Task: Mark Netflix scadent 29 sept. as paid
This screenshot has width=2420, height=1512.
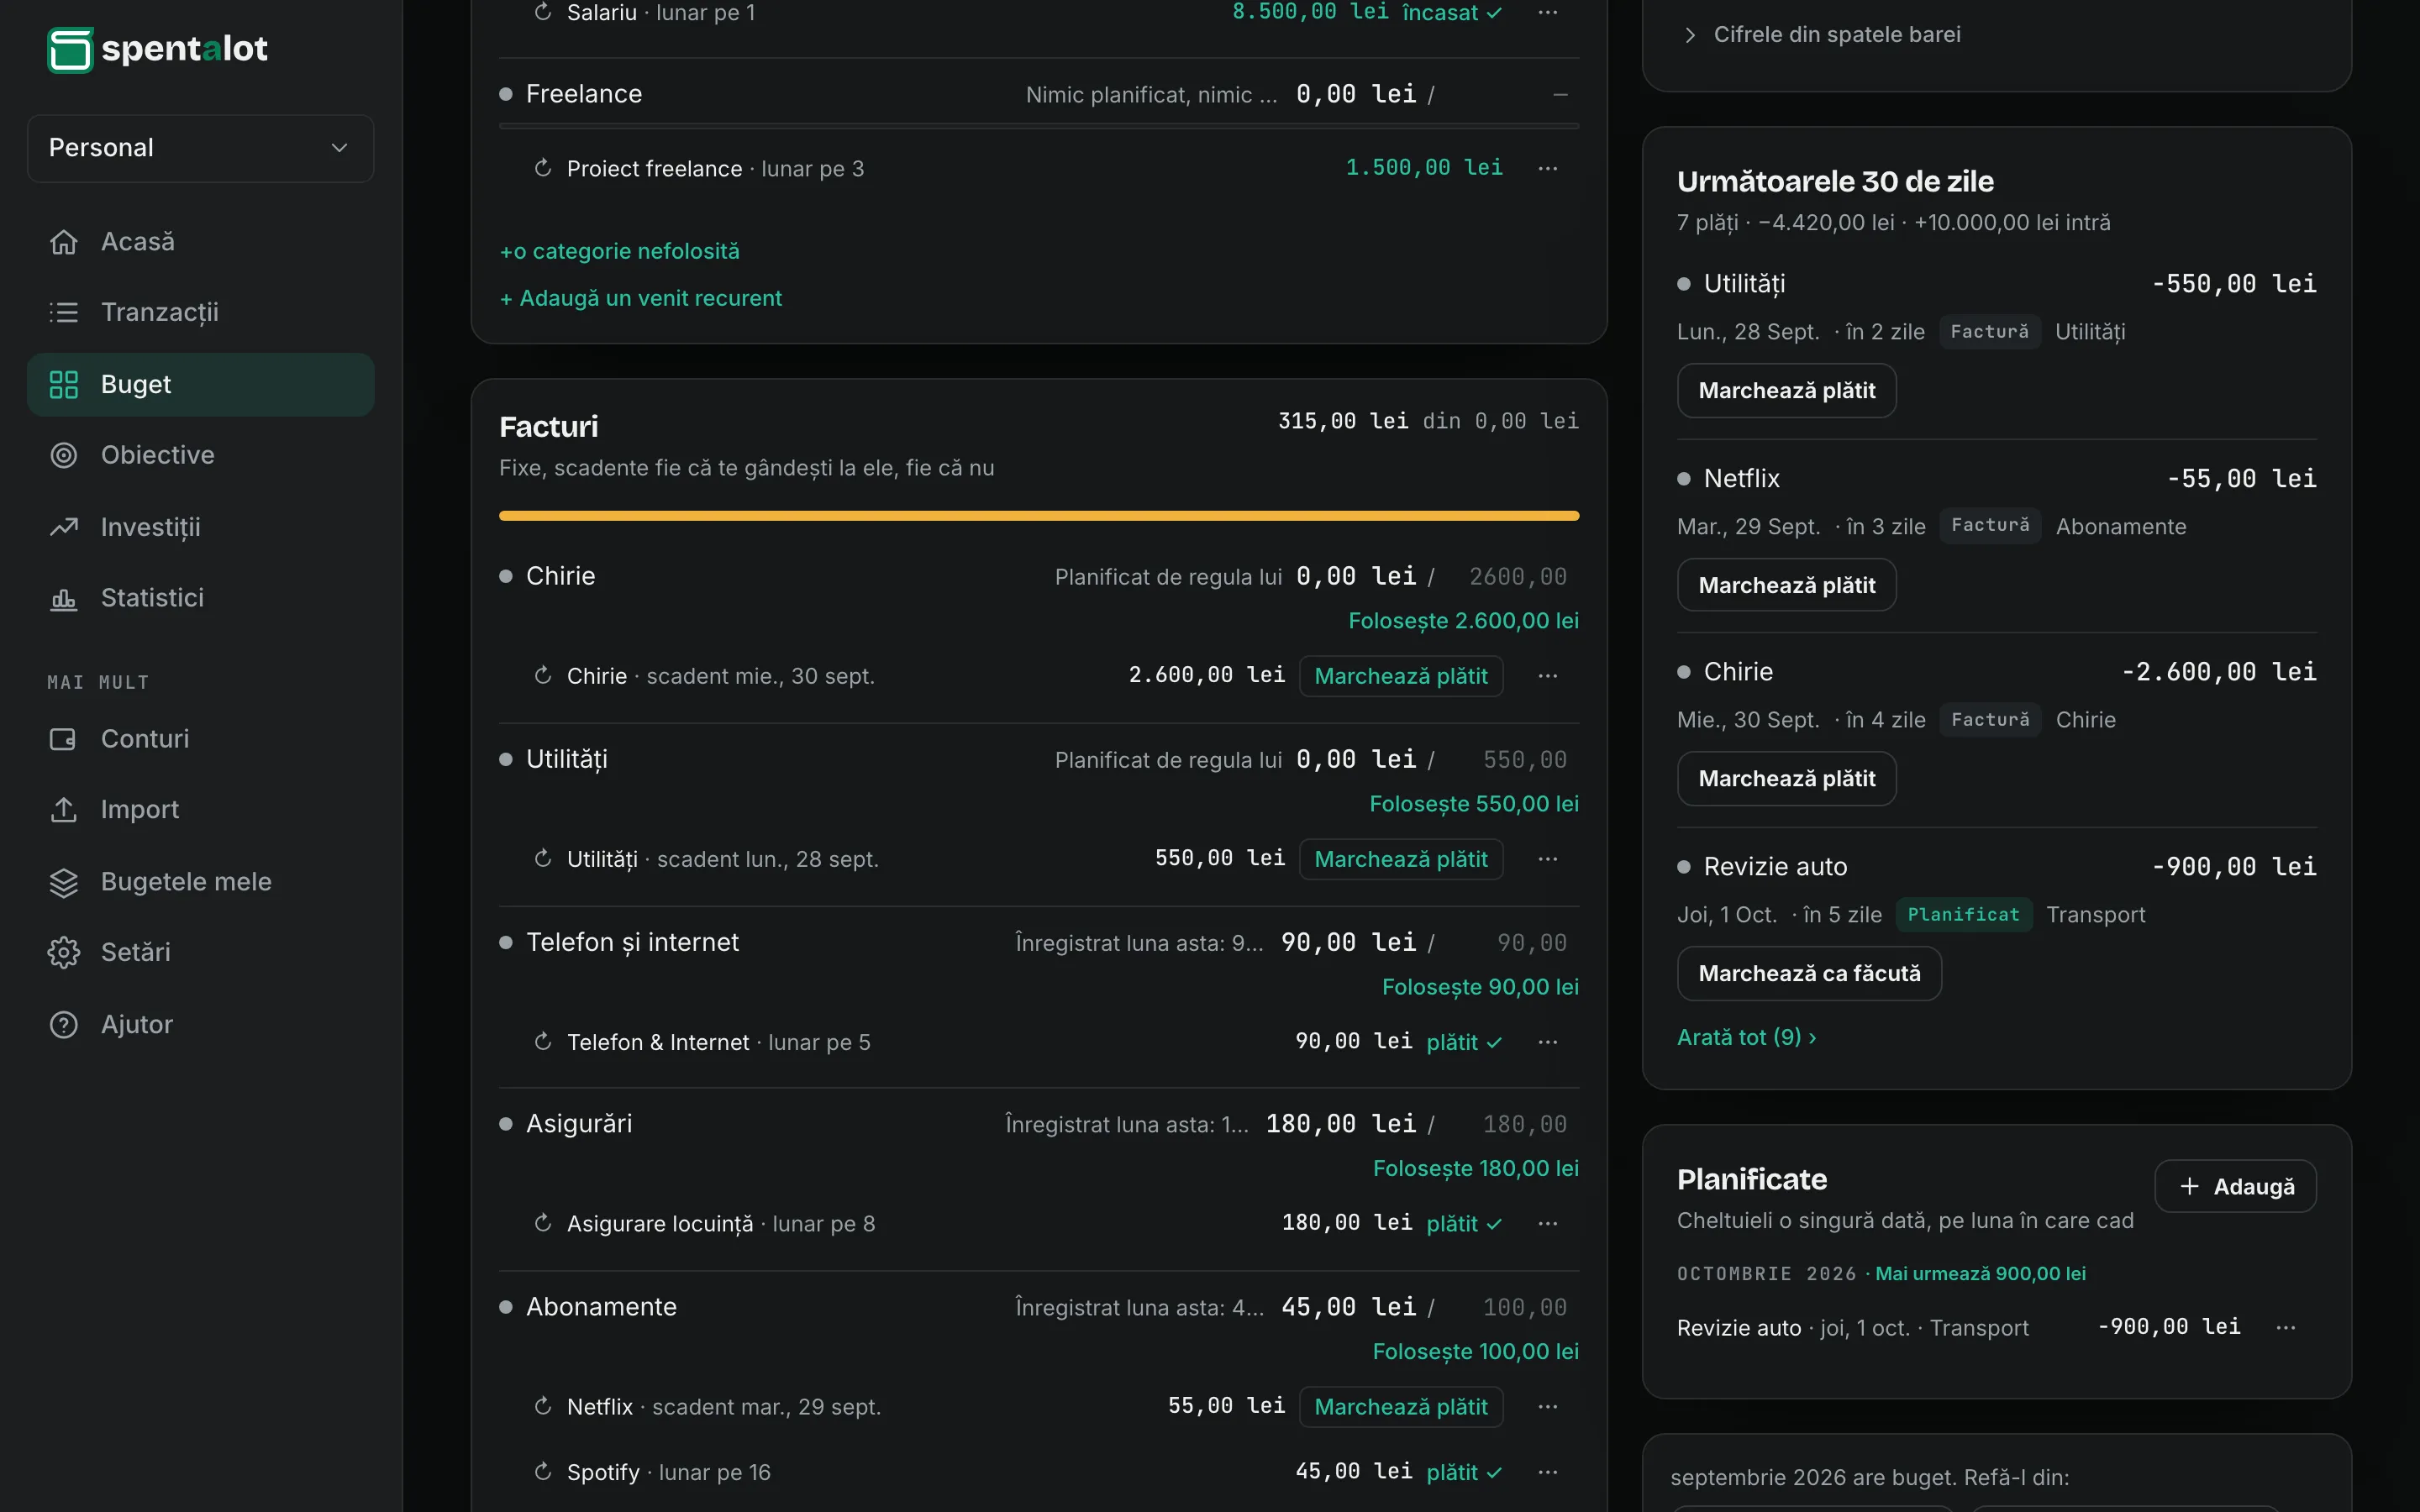Action: click(1401, 1407)
